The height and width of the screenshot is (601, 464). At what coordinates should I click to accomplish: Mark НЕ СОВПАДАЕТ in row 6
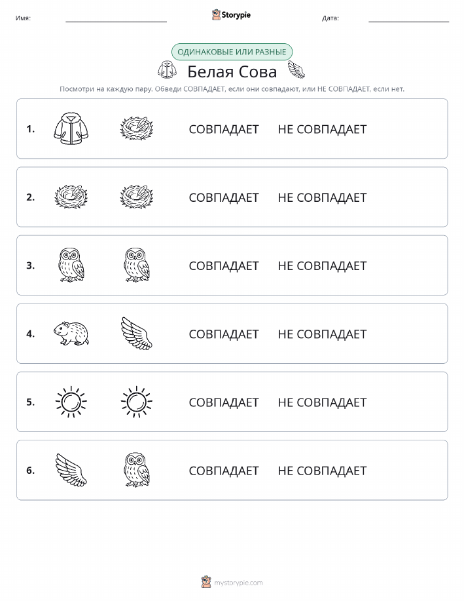pos(322,471)
